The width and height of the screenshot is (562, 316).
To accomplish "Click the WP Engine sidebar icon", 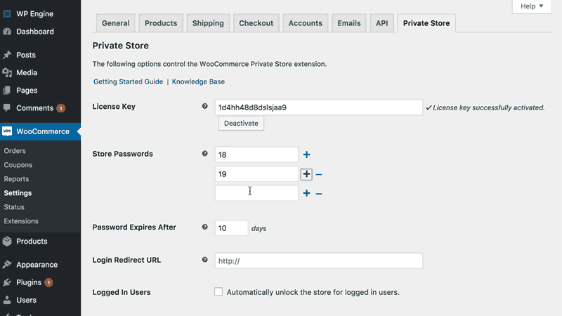I will point(7,13).
